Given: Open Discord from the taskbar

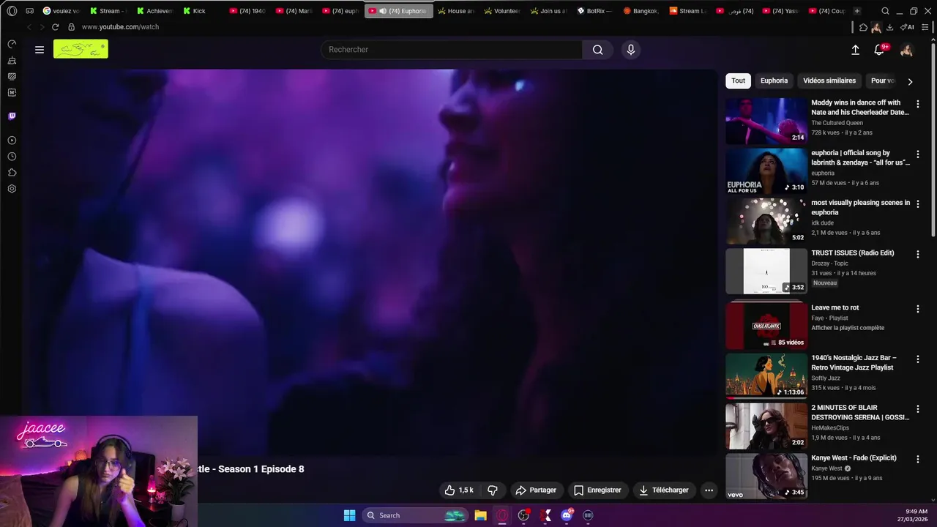Looking at the screenshot, I should pos(567,515).
